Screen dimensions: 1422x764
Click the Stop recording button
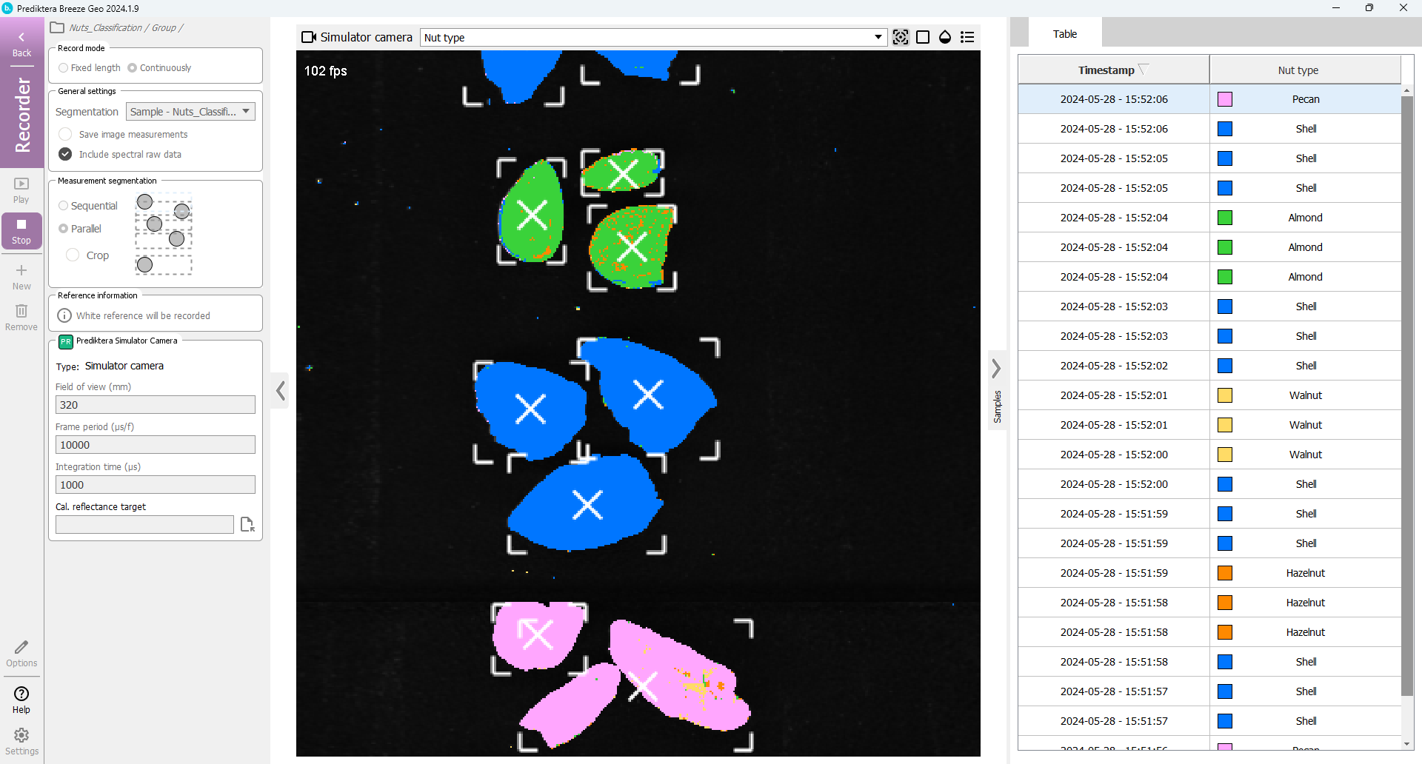(x=21, y=230)
